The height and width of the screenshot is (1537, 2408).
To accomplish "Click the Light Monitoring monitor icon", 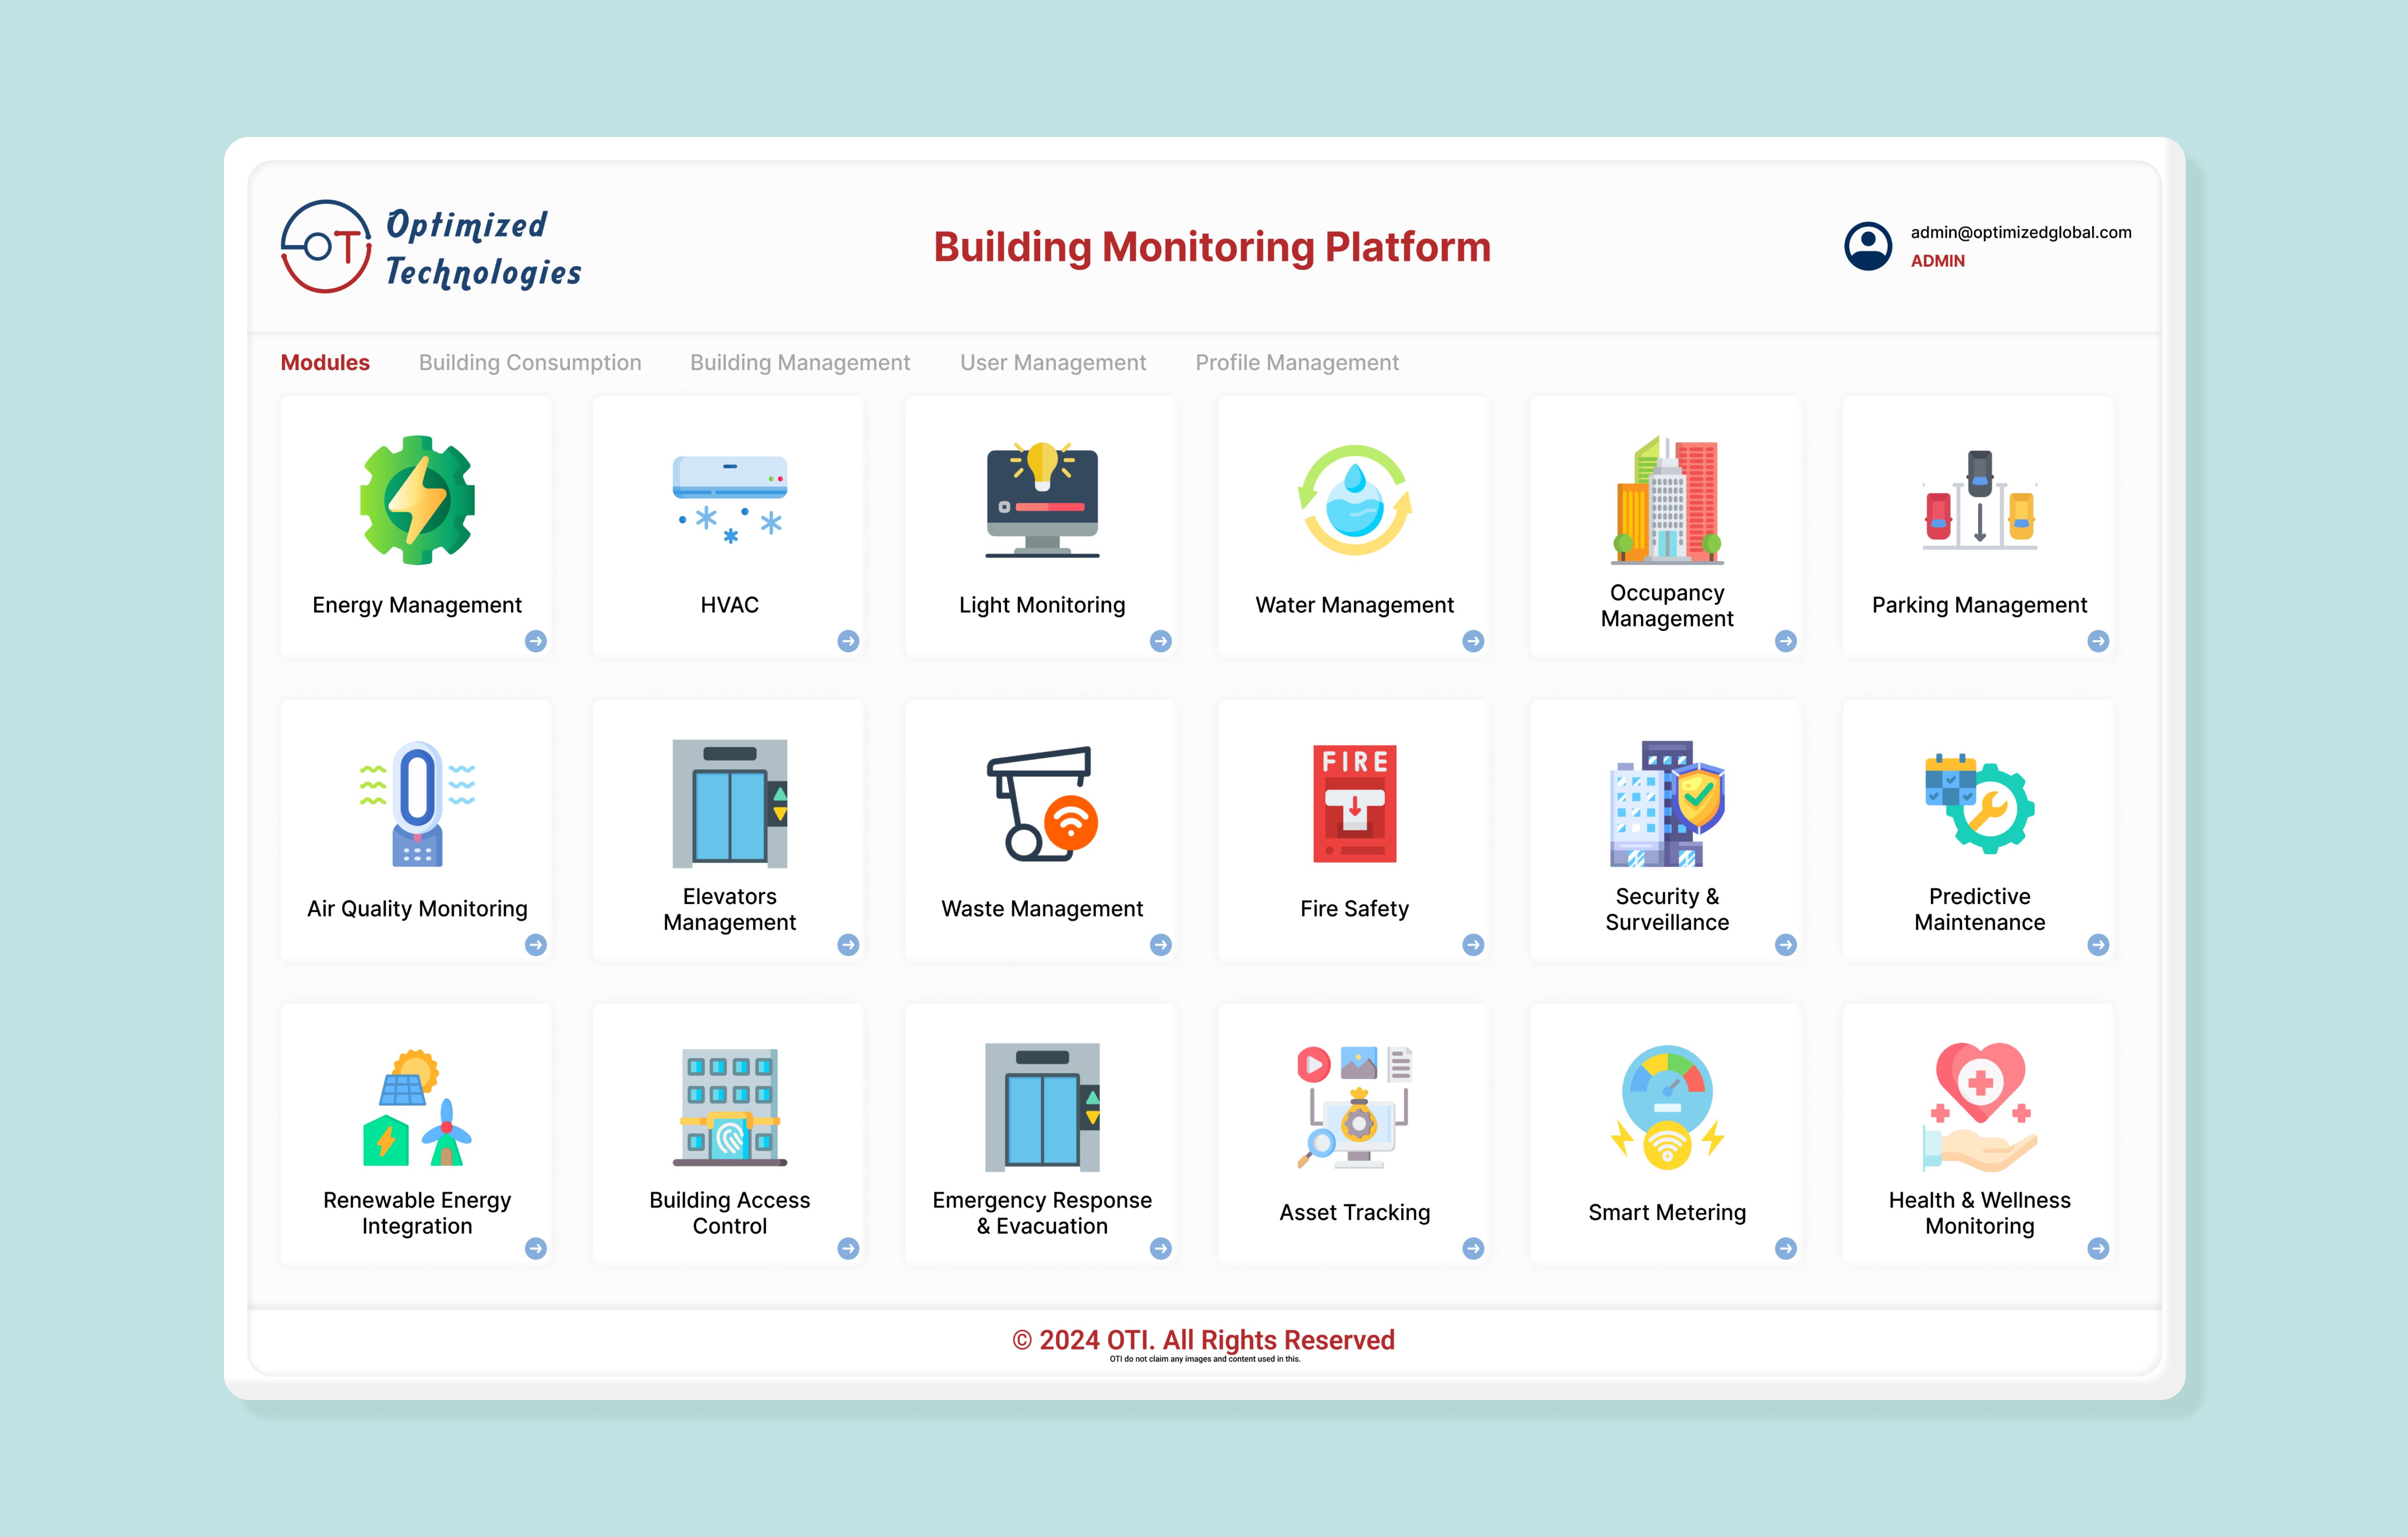I will click(x=1041, y=500).
